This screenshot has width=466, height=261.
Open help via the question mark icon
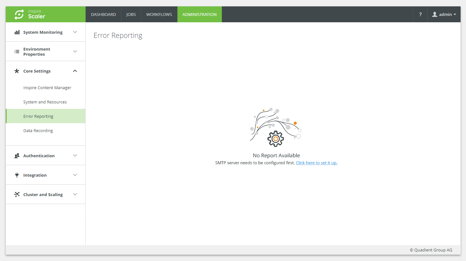click(420, 14)
